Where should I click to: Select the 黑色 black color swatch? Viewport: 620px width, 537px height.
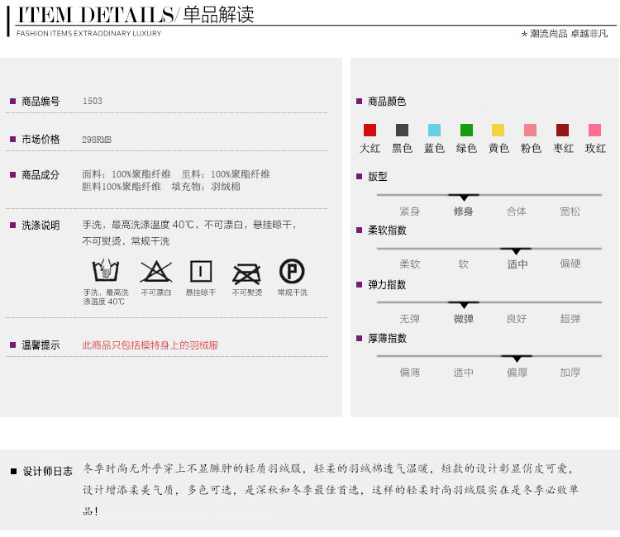point(402,130)
